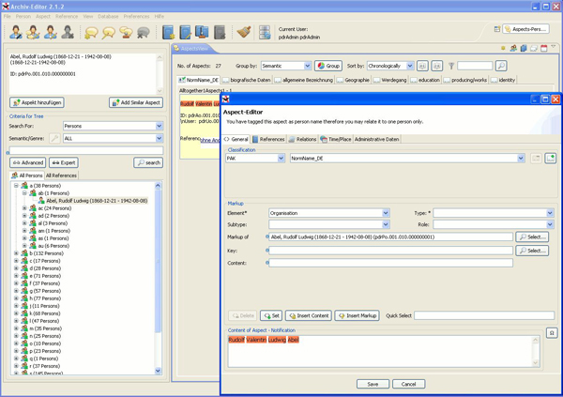The height and width of the screenshot is (397, 563).
Task: Open the Database menu
Action: click(108, 16)
